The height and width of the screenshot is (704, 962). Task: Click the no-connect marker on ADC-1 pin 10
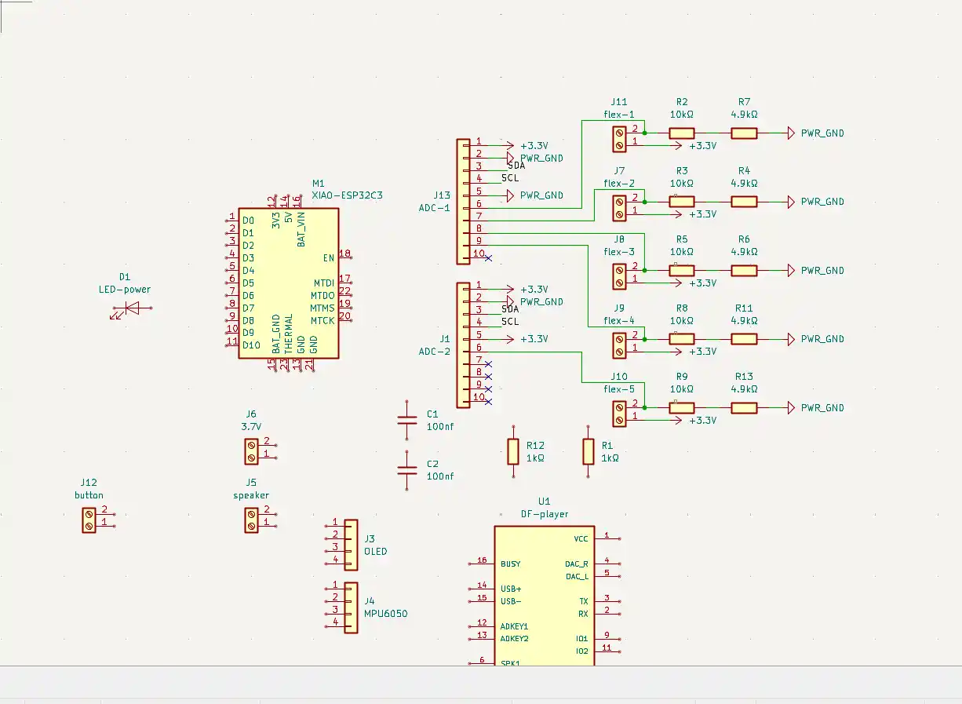pyautogui.click(x=488, y=258)
